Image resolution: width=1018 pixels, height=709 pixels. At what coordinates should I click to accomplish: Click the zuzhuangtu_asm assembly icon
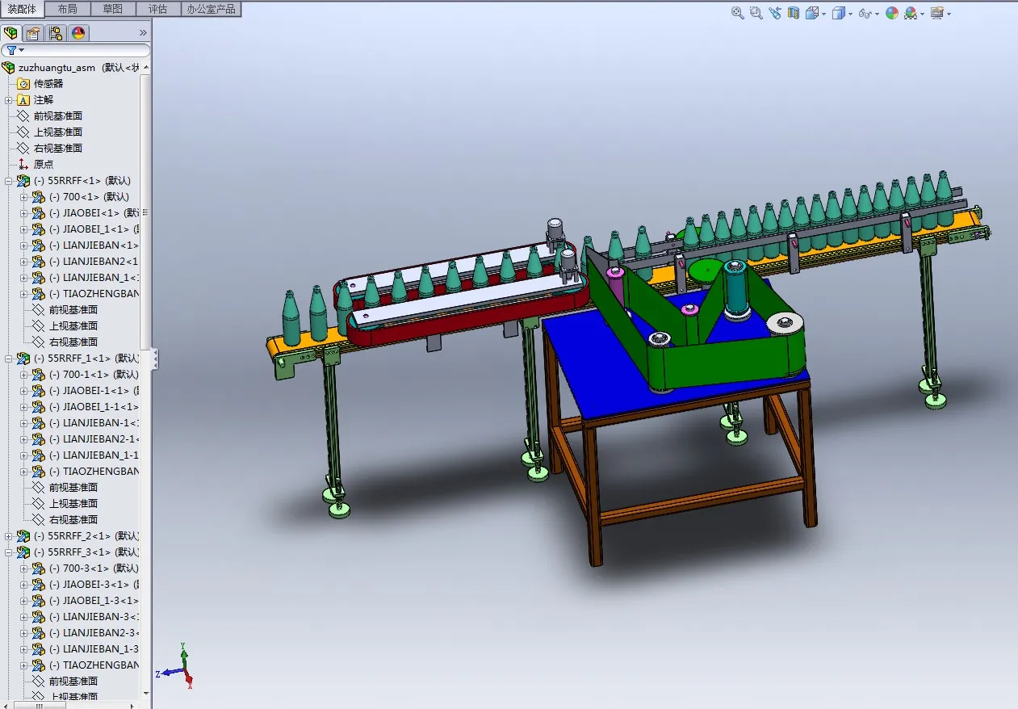pos(9,68)
